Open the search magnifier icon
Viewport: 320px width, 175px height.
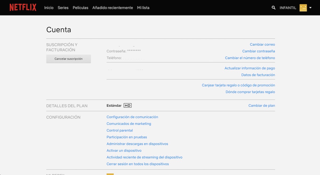273,8
